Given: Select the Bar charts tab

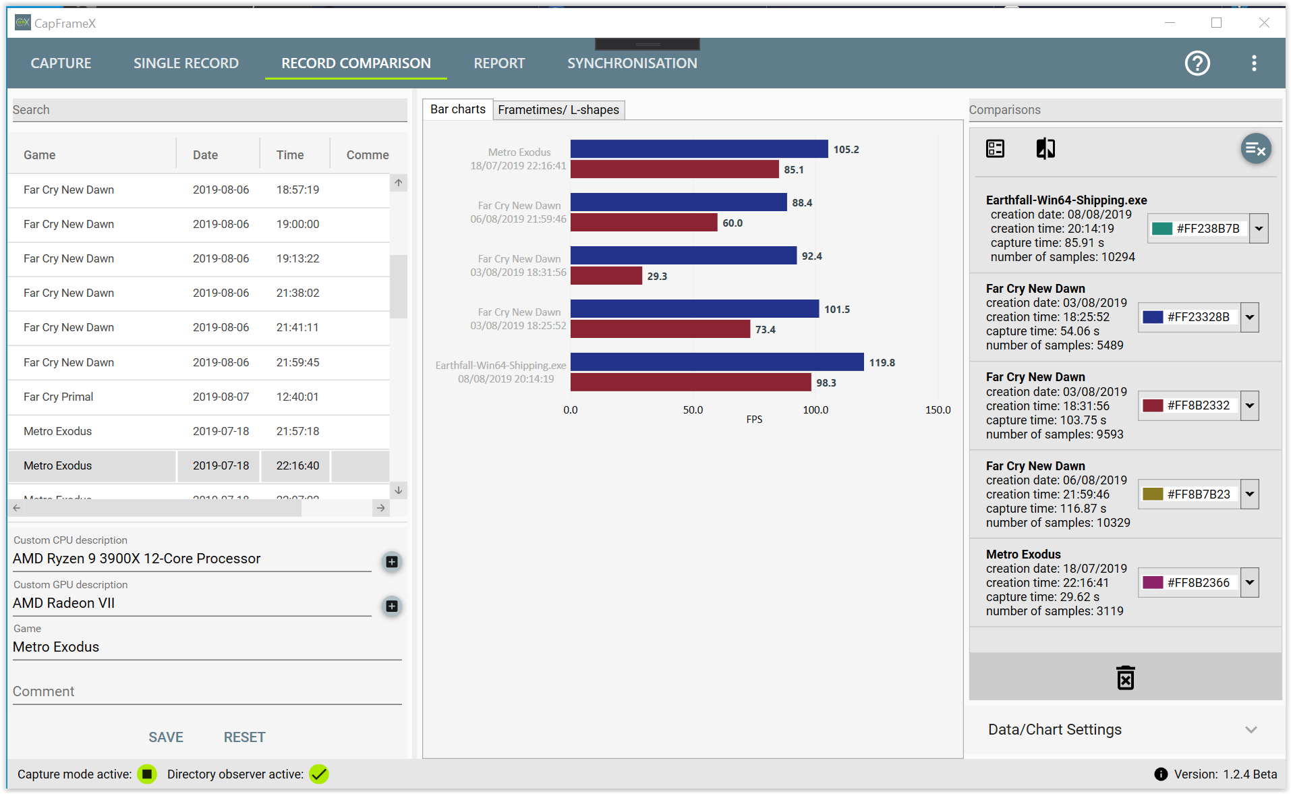Looking at the screenshot, I should [458, 109].
